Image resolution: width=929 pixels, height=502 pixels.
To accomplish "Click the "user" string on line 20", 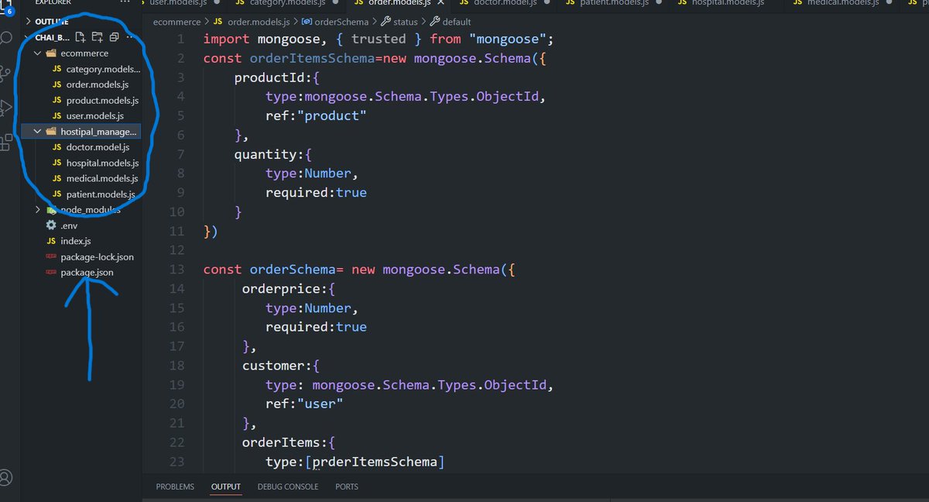I will [320, 404].
